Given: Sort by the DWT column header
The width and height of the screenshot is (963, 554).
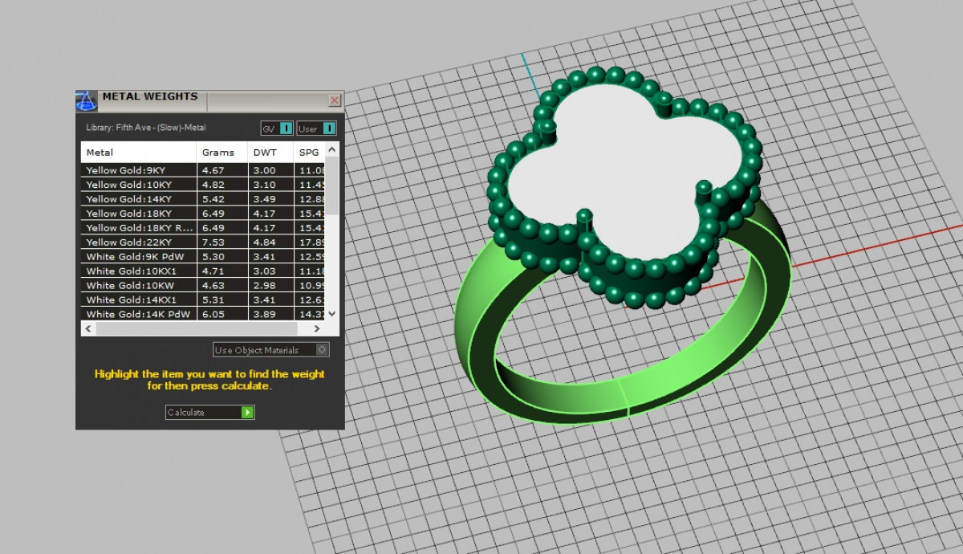Looking at the screenshot, I should click(x=270, y=153).
